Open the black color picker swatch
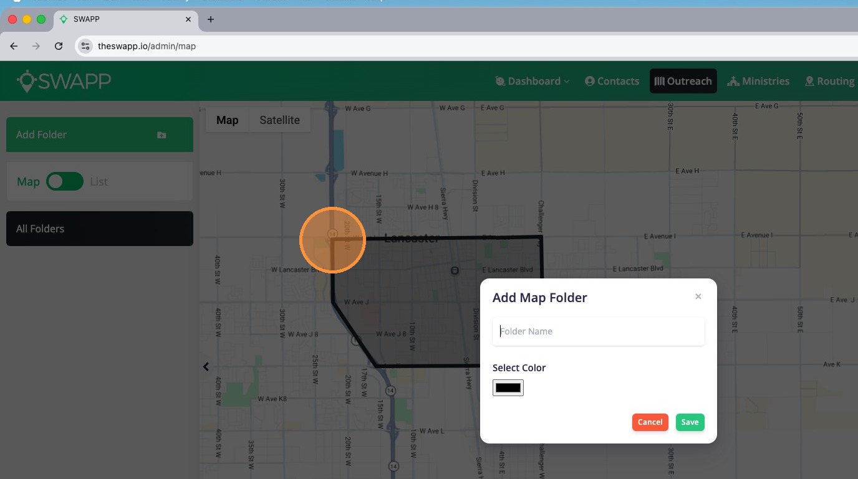Image resolution: width=858 pixels, height=479 pixels. click(x=508, y=388)
